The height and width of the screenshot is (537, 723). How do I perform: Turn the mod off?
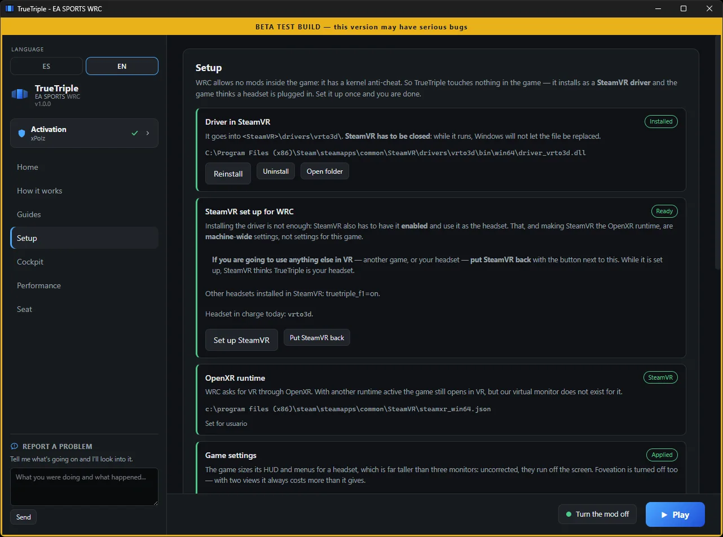click(x=597, y=514)
